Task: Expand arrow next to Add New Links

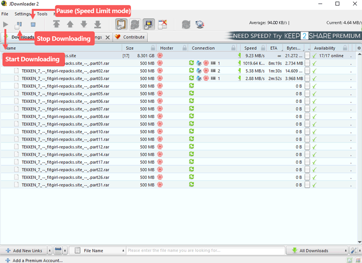Action: coord(50,250)
